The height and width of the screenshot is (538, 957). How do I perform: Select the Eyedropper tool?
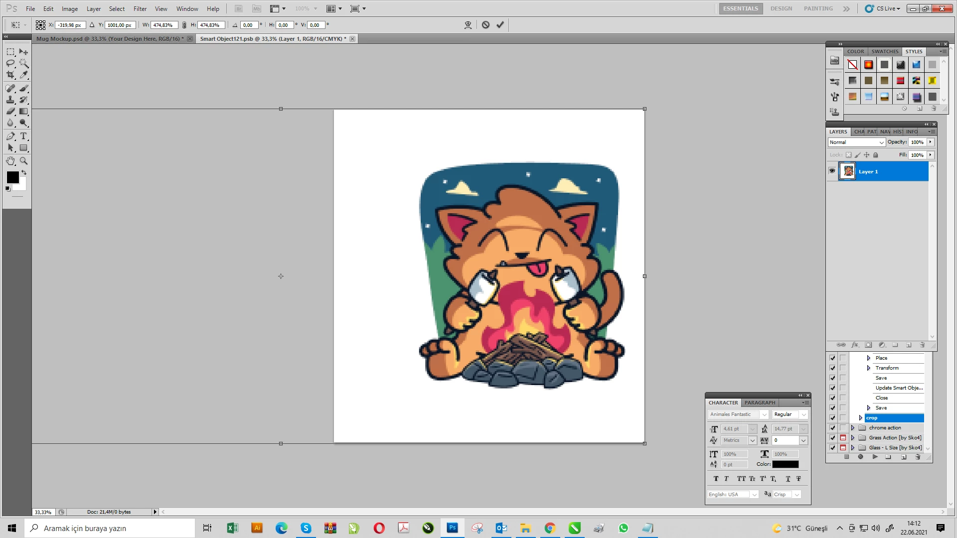[x=23, y=75]
